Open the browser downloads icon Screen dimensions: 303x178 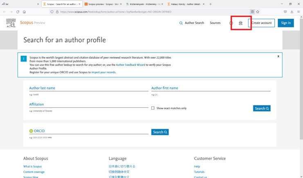pyautogui.click(x=292, y=12)
